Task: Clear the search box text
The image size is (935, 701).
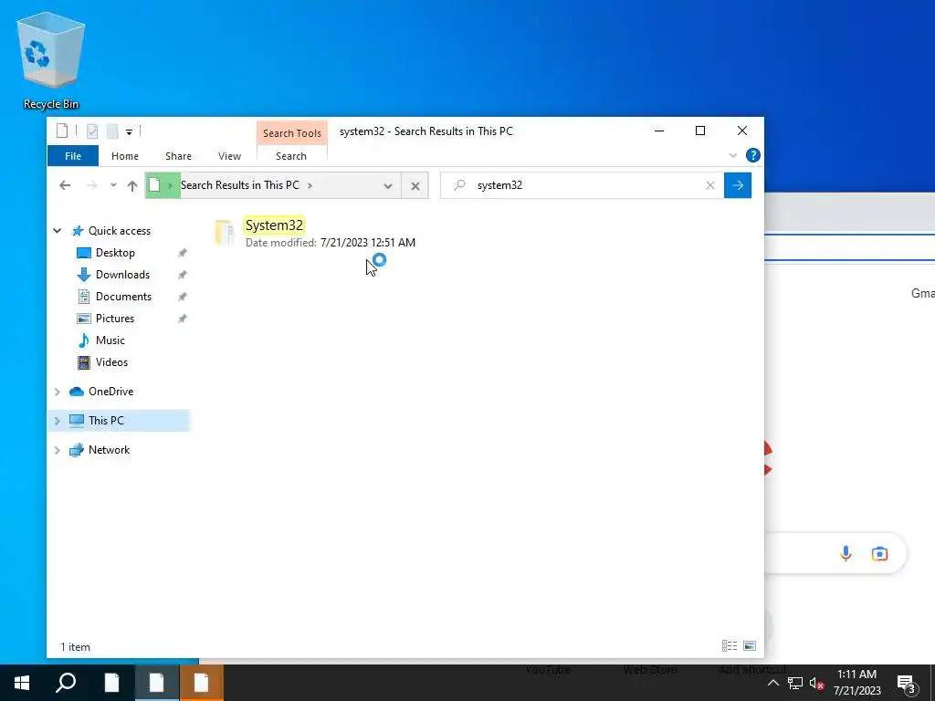Action: [710, 185]
